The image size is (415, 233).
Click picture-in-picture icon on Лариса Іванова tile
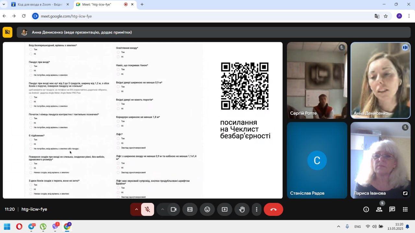(405, 193)
